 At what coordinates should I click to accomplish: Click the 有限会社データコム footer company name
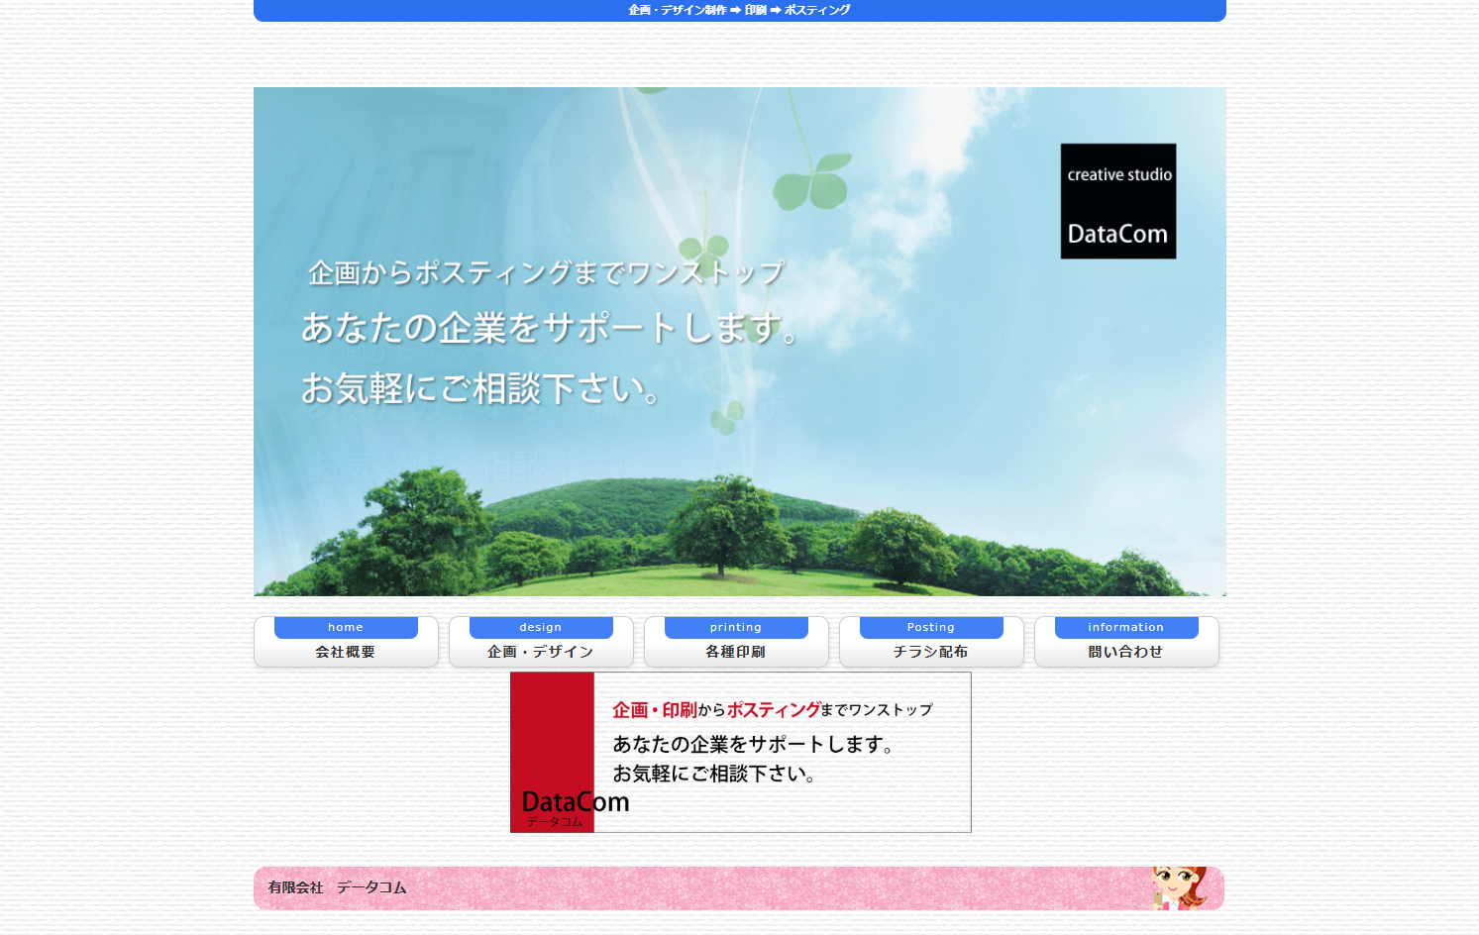coord(338,887)
